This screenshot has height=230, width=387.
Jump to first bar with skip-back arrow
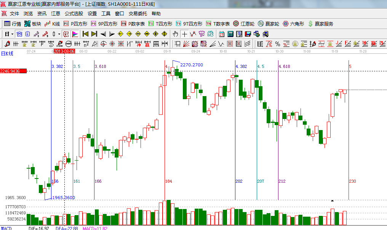(85, 34)
